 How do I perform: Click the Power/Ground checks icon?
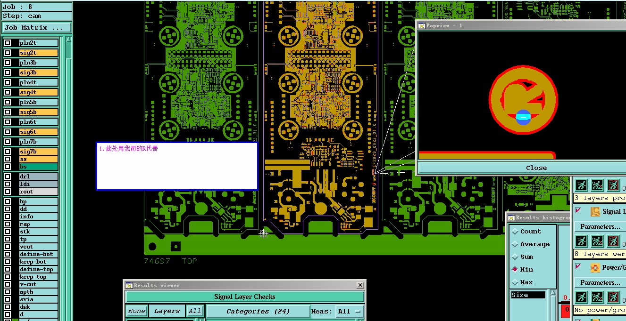[595, 267]
